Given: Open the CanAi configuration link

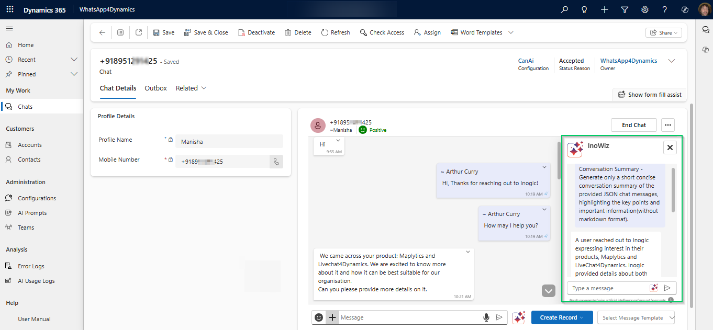Looking at the screenshot, I should [526, 61].
